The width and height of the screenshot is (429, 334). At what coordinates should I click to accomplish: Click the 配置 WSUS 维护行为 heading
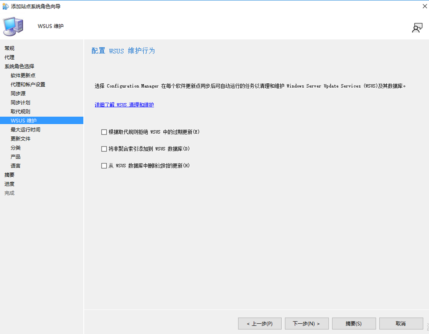(123, 51)
